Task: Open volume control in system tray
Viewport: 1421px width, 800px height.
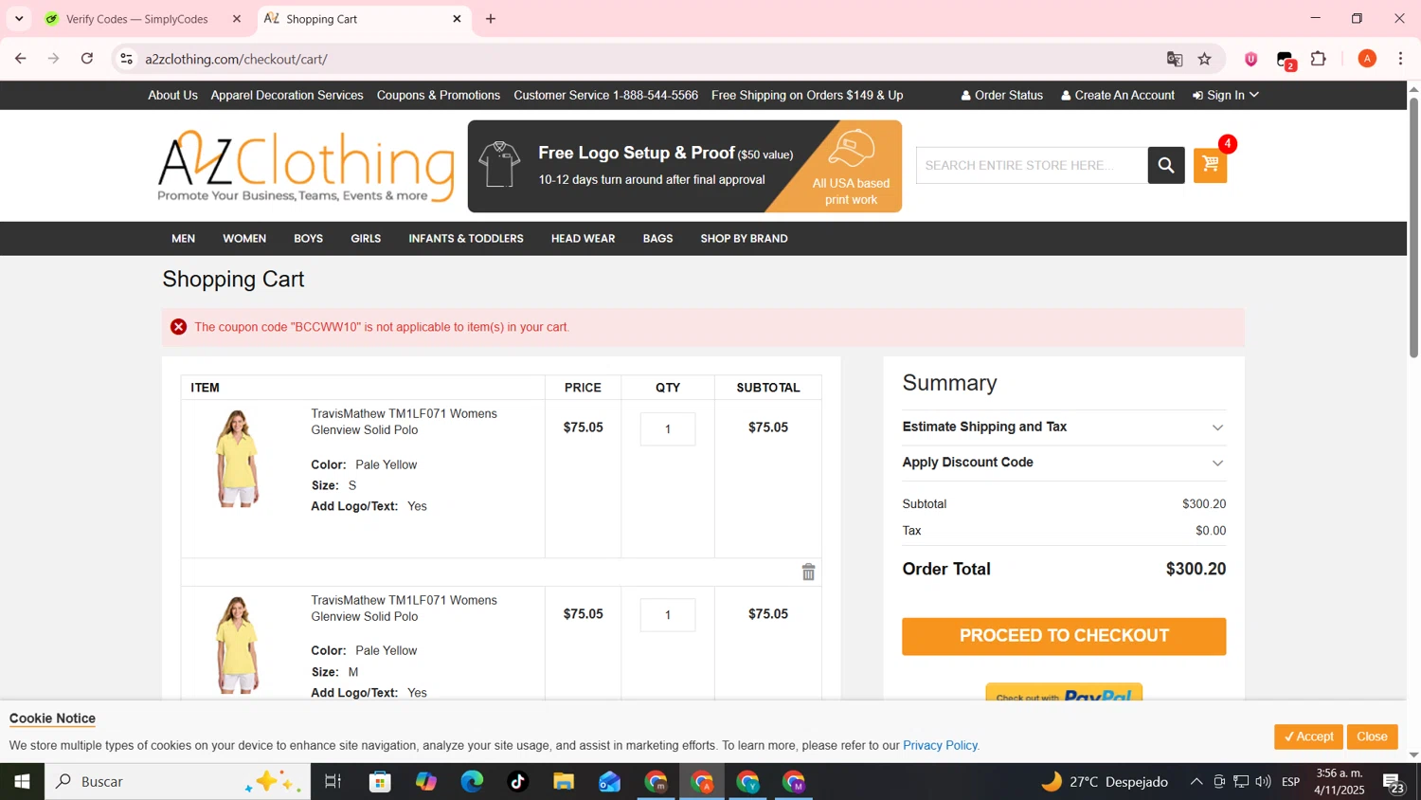Action: pos(1263,782)
